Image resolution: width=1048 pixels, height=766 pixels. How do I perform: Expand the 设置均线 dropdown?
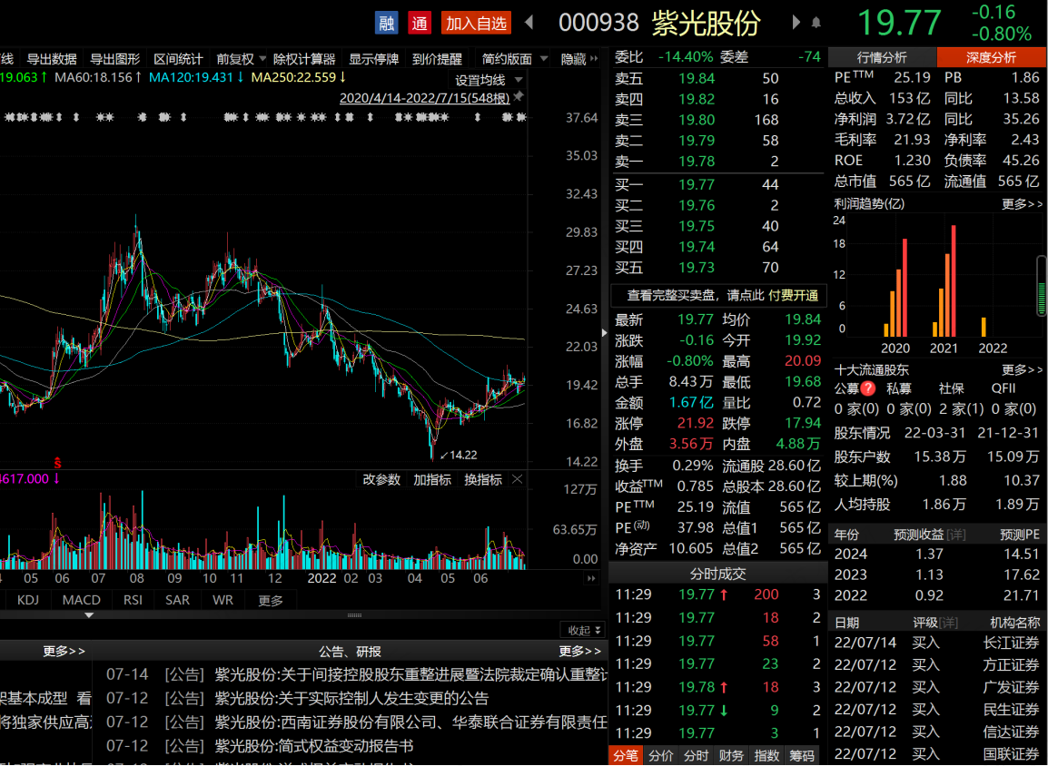487,80
